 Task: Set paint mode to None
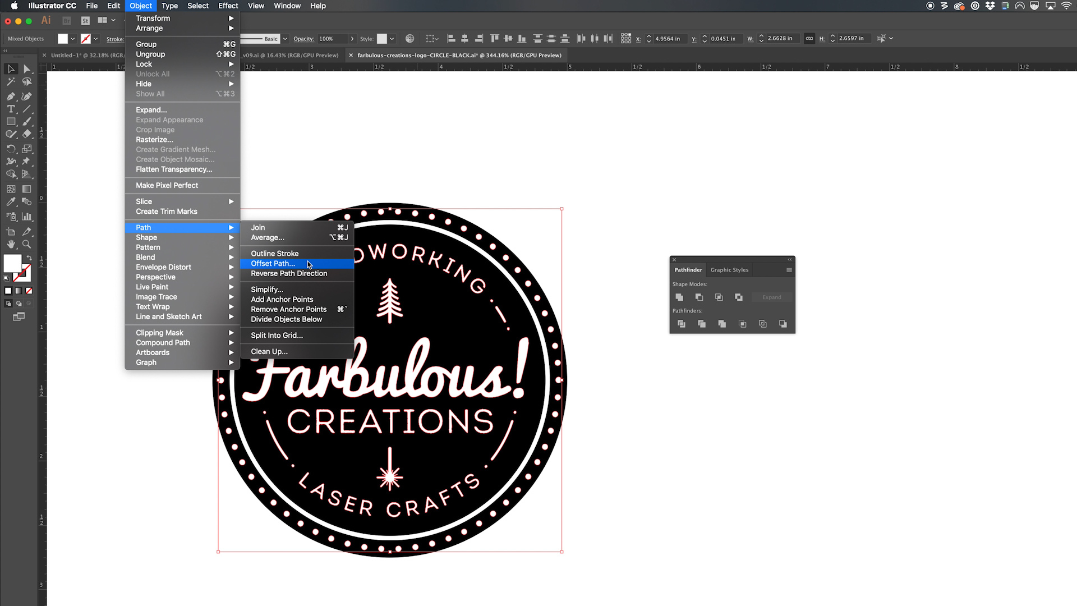(29, 291)
